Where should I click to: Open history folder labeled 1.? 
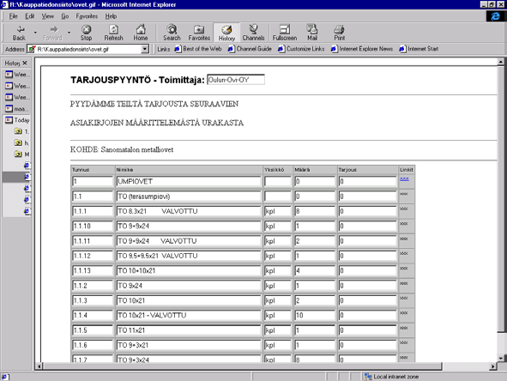point(21,131)
